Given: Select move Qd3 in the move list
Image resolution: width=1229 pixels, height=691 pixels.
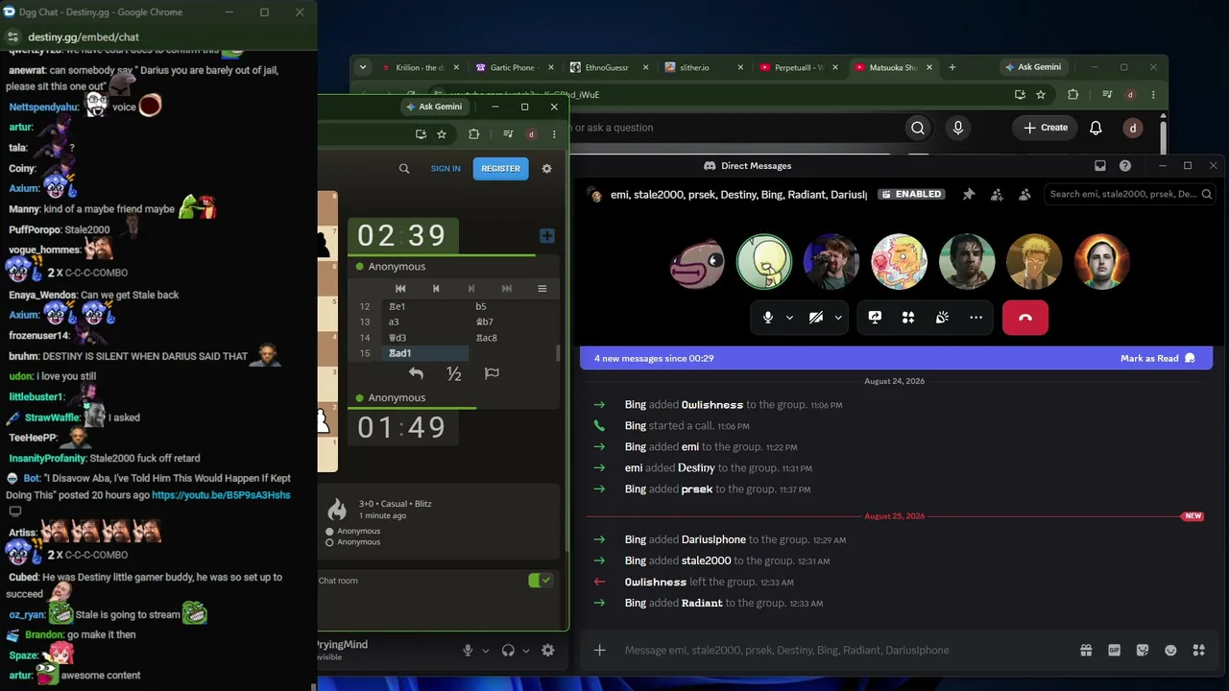Looking at the screenshot, I should [x=425, y=338].
